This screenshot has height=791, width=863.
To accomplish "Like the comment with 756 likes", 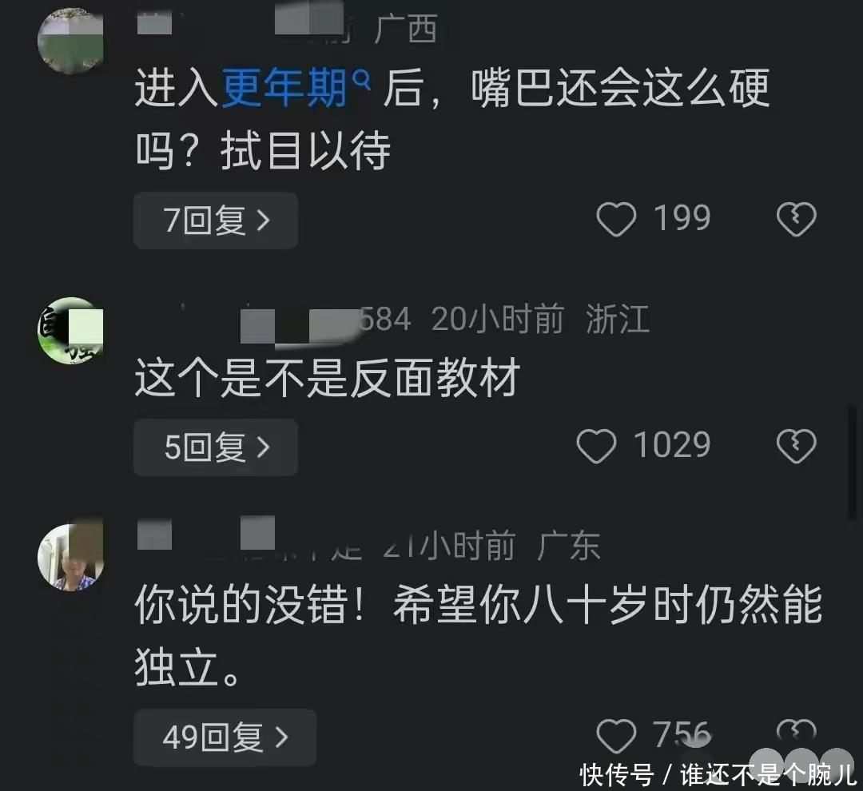I will 616,736.
